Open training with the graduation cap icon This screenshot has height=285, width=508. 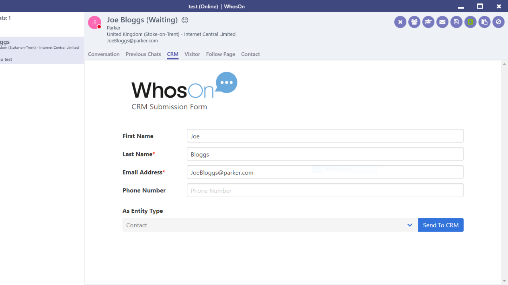[428, 22]
